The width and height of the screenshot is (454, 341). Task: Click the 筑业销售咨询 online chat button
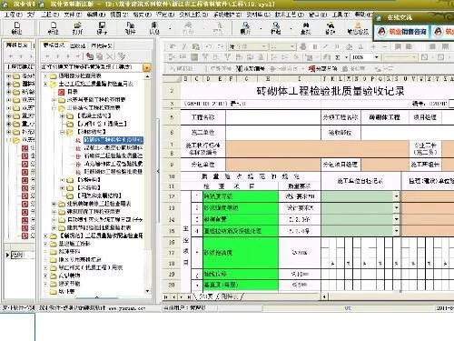click(x=402, y=31)
